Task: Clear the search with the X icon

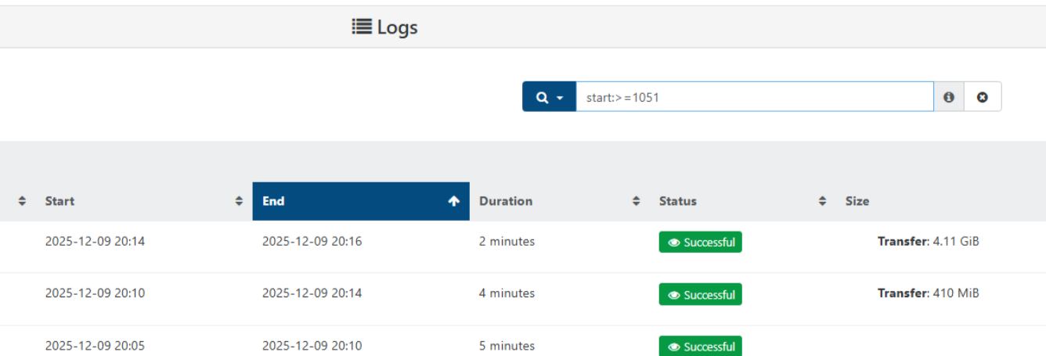Action: click(x=983, y=97)
